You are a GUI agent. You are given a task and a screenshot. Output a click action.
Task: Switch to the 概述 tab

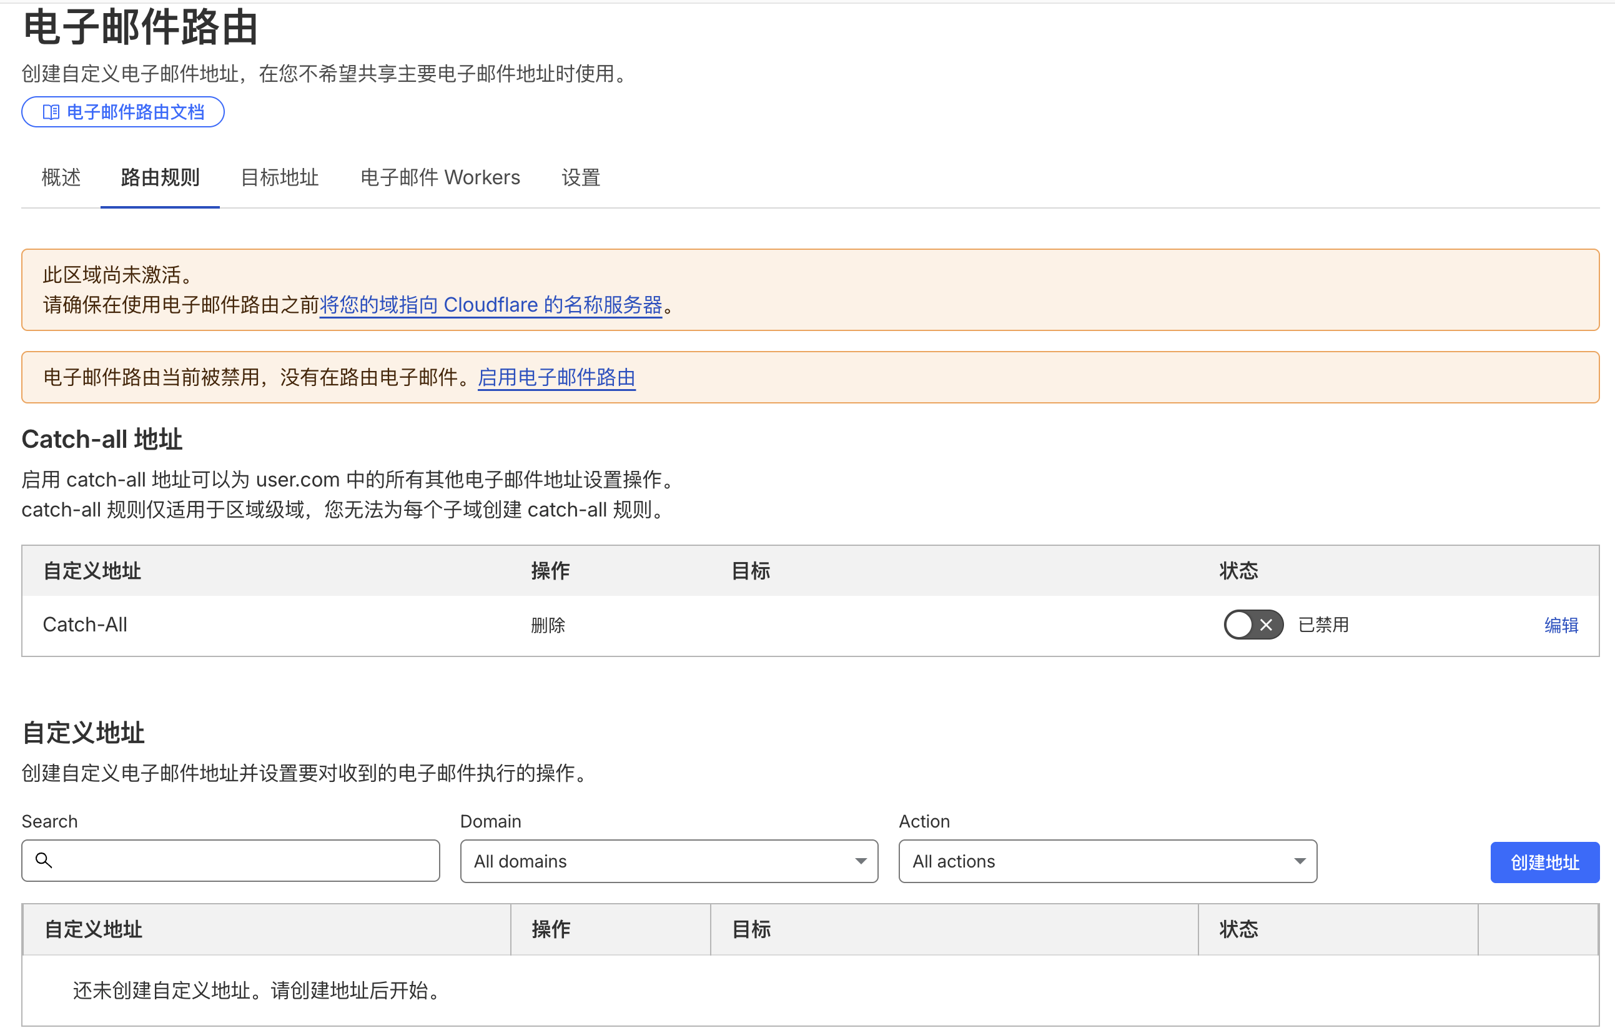point(61,177)
